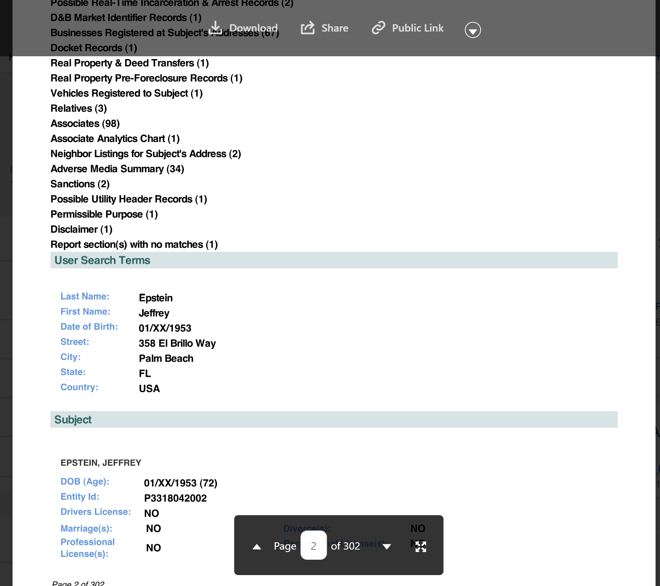Click the 'Disclaimer (1)' entry

click(81, 229)
